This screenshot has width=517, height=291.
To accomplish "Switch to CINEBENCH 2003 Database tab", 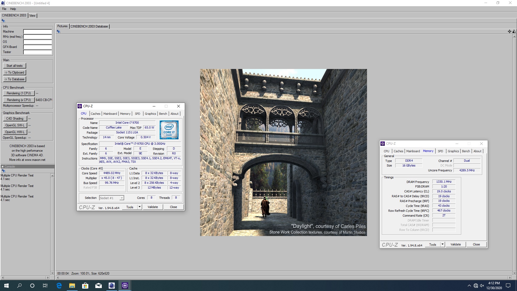I will pyautogui.click(x=89, y=26).
